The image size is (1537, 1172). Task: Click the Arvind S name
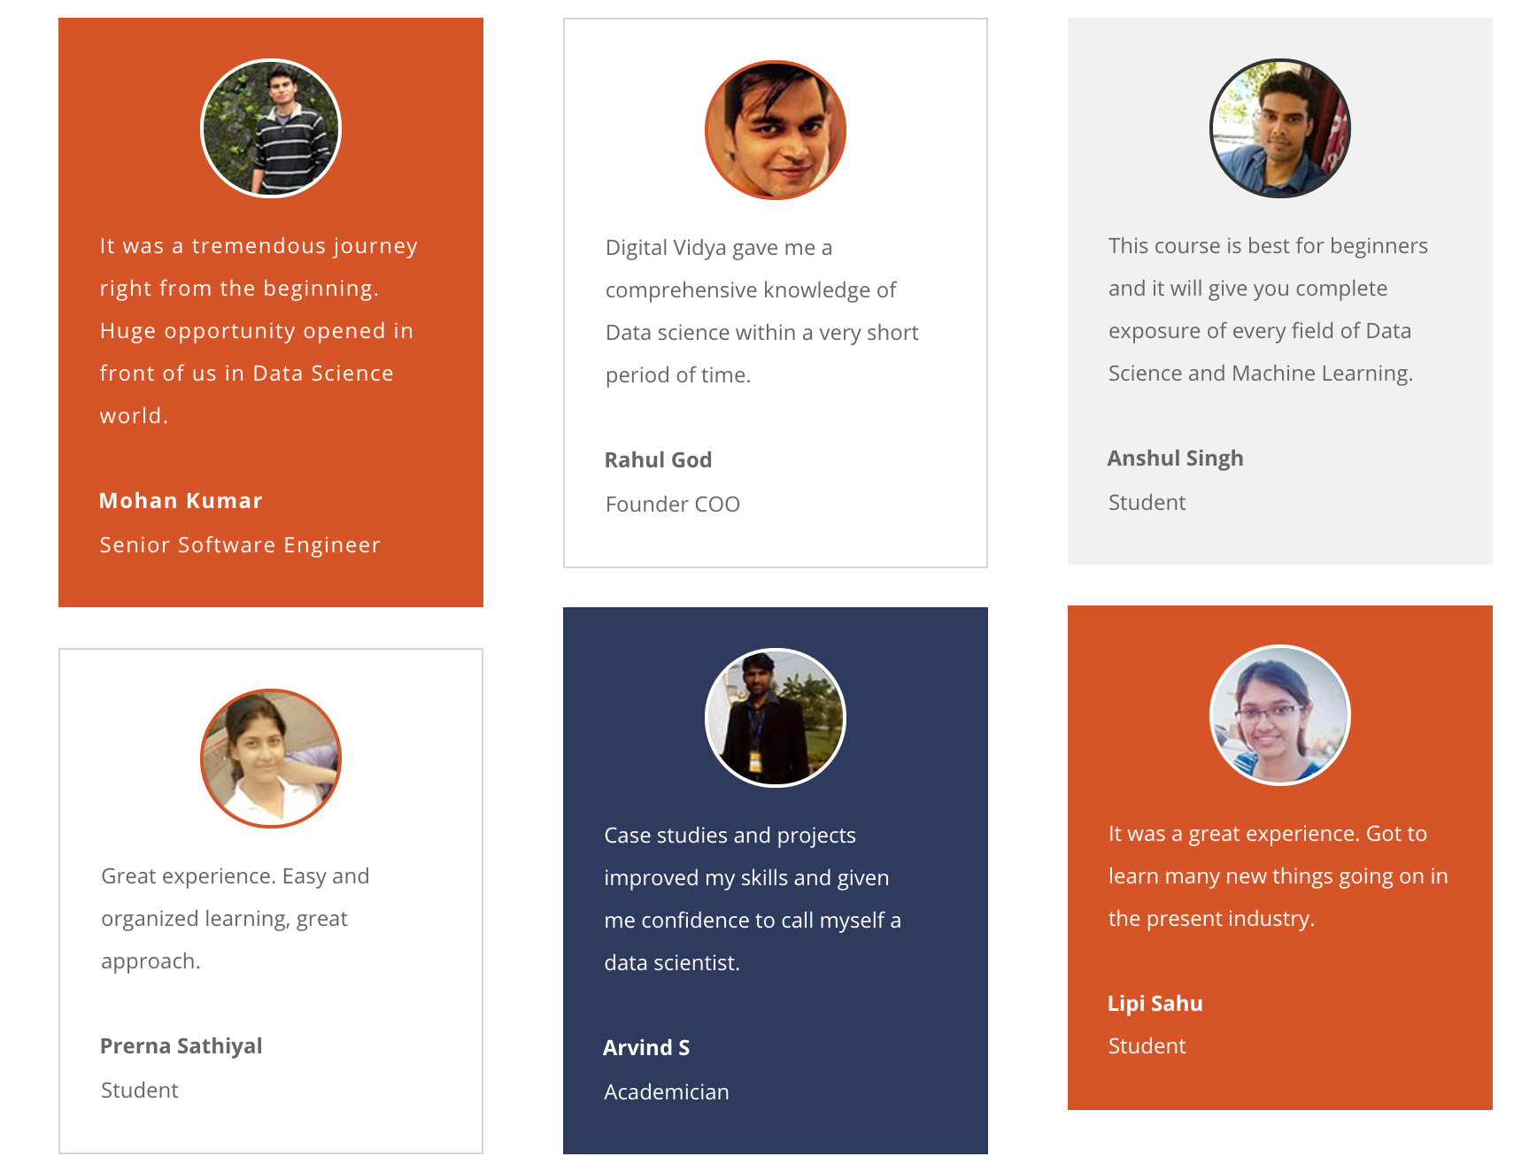click(646, 1048)
